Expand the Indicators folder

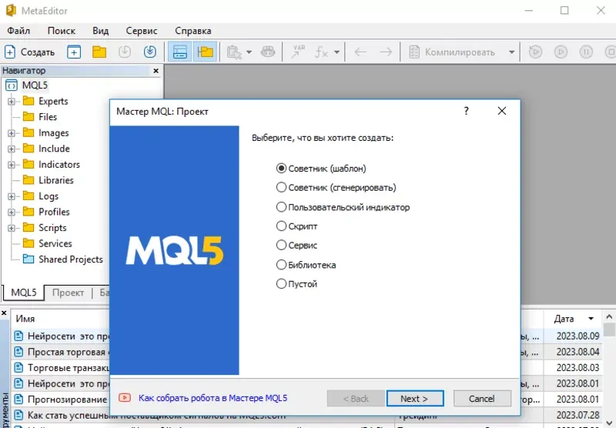(12, 165)
